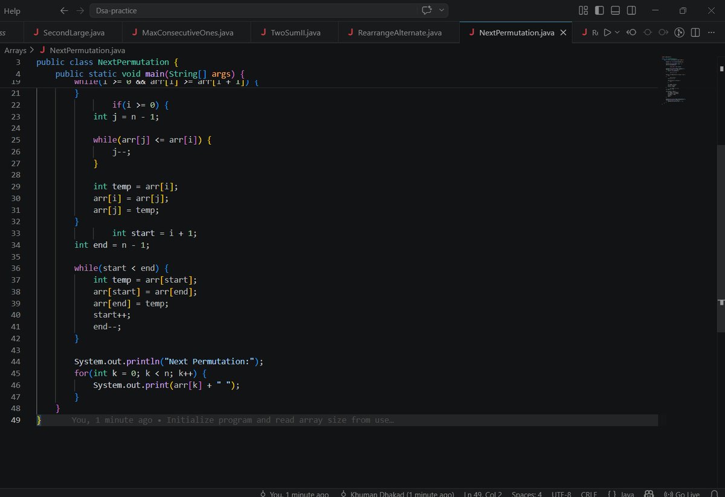The height and width of the screenshot is (497, 725).
Task: Click the 'arr[start] = arr[end];' line
Action: click(x=145, y=292)
